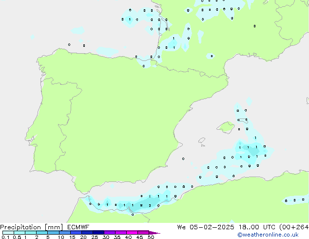Pick the legend swatch between 45 and 50
The height and width of the screenshot is (239, 309).
pos(144,233)
